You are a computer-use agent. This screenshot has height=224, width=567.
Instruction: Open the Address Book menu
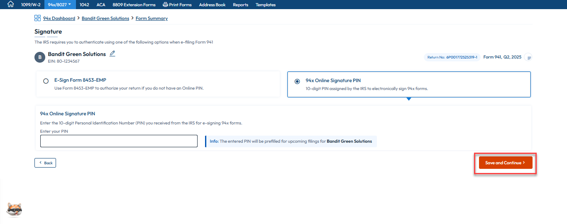212,5
